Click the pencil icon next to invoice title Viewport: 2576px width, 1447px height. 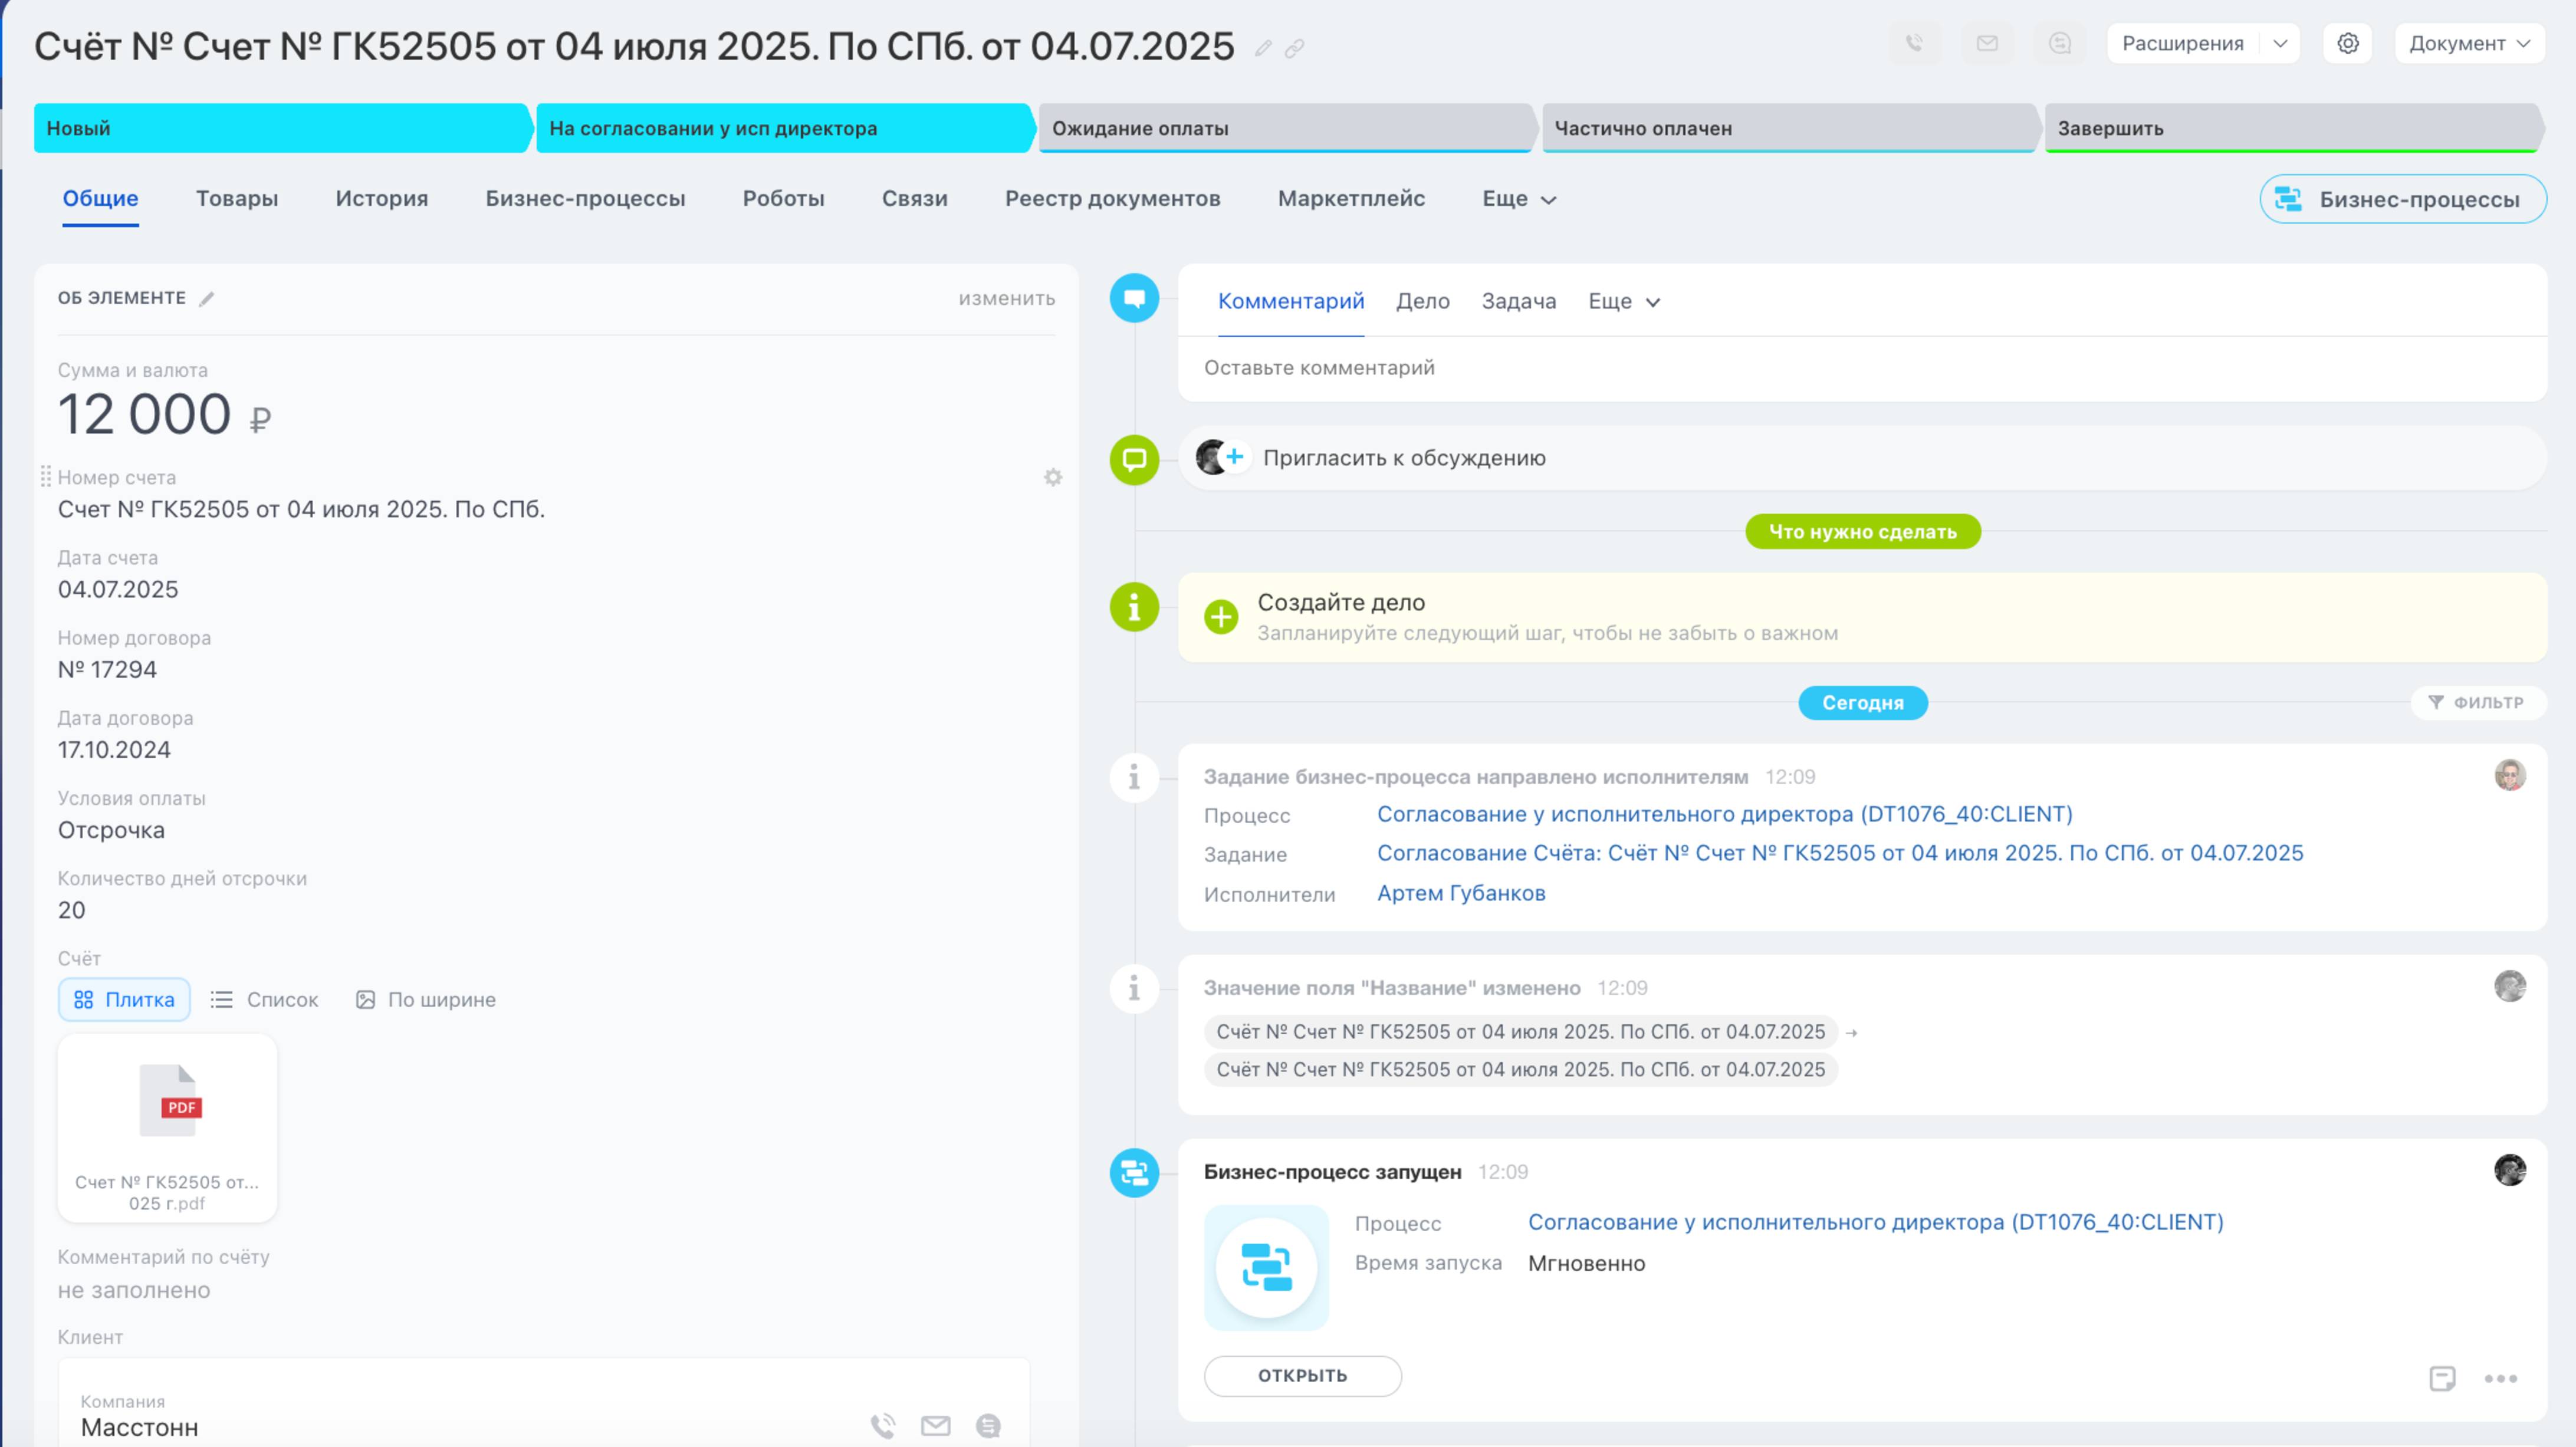pyautogui.click(x=1263, y=48)
